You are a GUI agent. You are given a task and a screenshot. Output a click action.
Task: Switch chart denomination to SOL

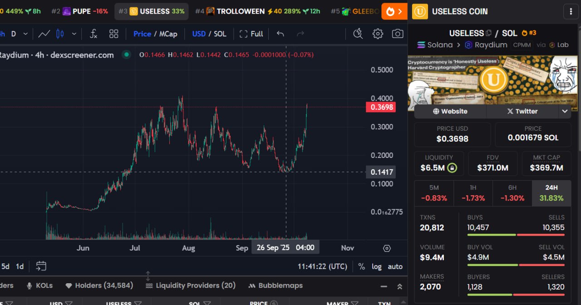220,34
